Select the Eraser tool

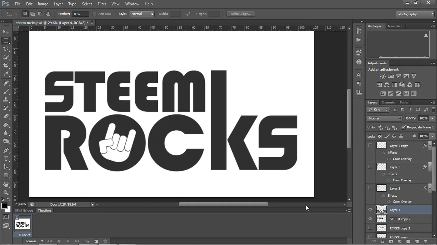[x=6, y=116]
